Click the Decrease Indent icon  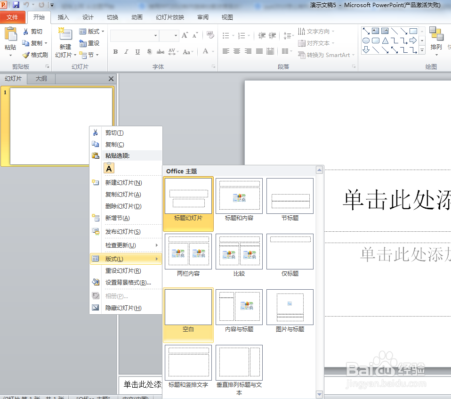click(262, 35)
